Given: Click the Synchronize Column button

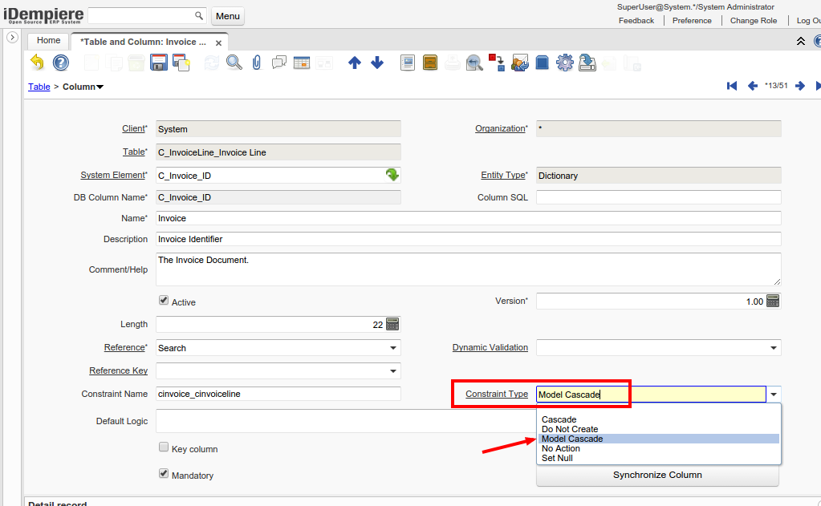Looking at the screenshot, I should (x=657, y=475).
